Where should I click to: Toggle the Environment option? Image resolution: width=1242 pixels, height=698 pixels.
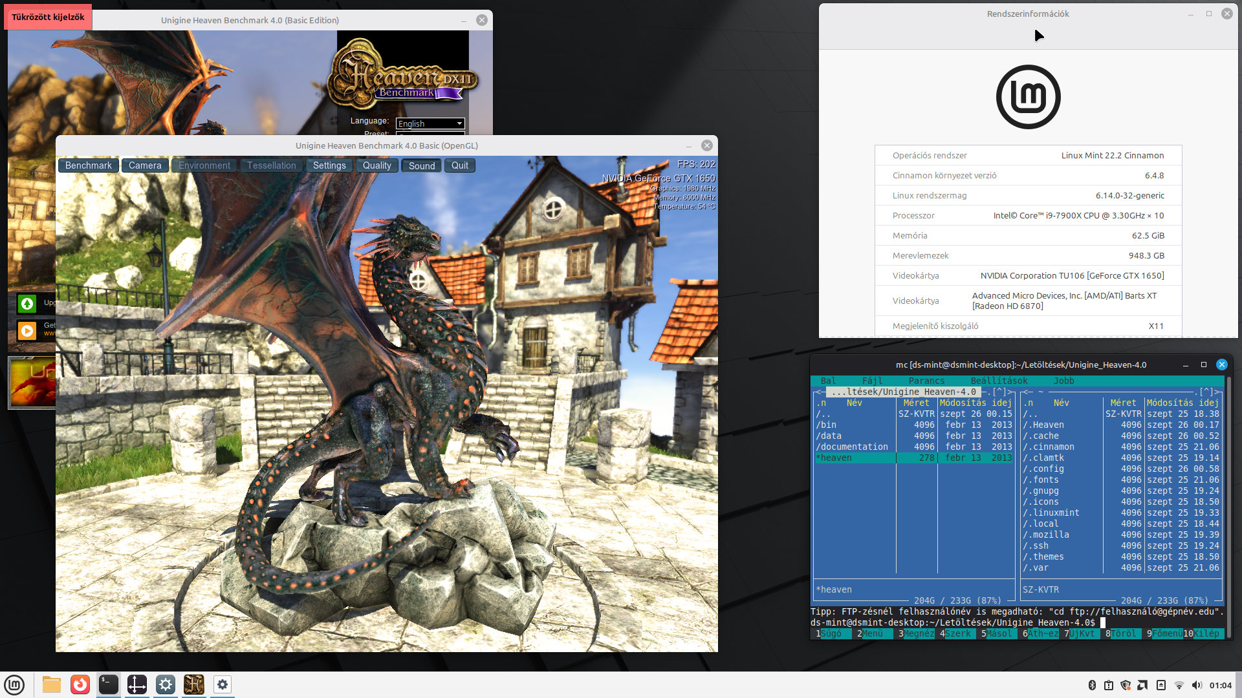point(204,165)
